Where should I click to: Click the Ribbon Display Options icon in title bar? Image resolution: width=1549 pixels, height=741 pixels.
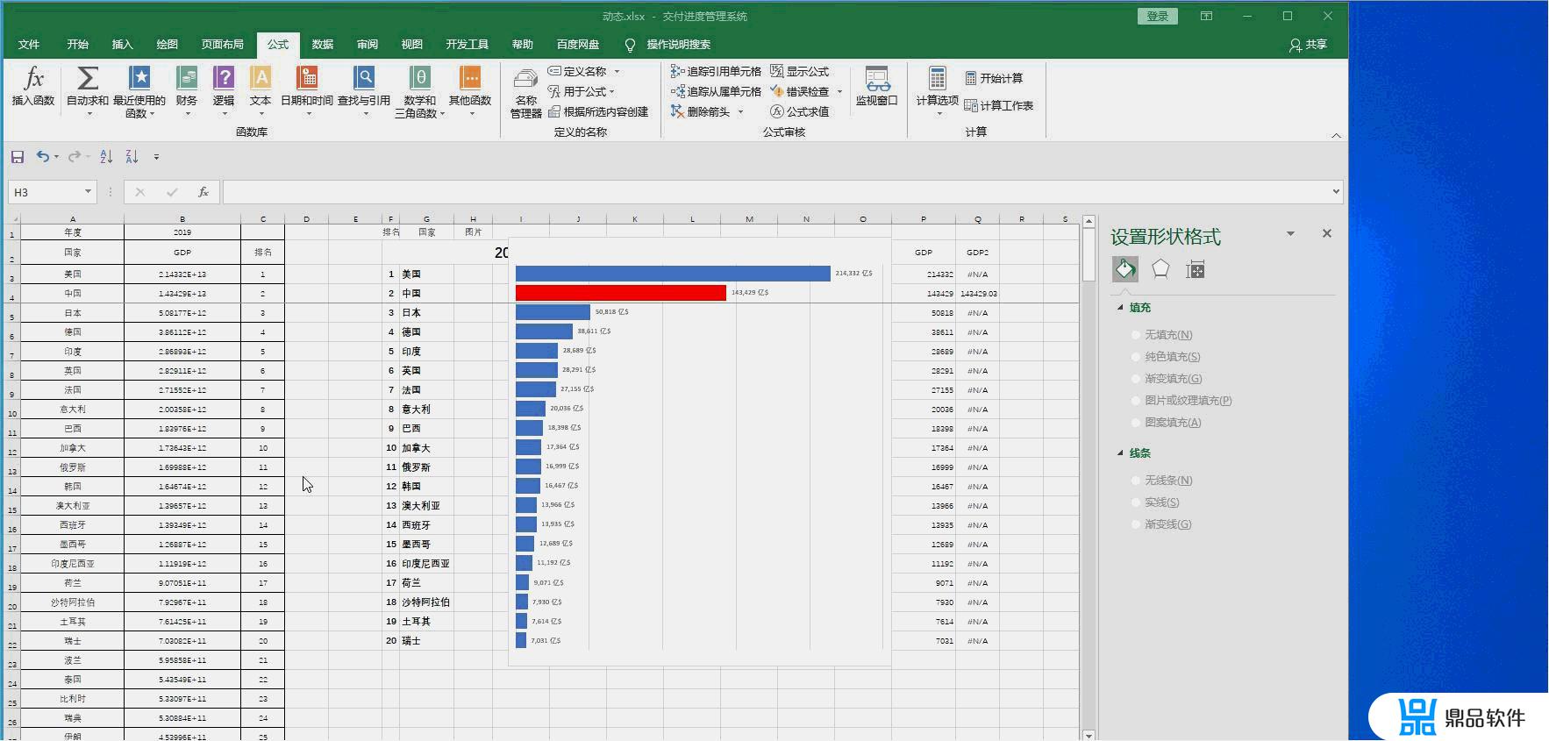tap(1207, 16)
